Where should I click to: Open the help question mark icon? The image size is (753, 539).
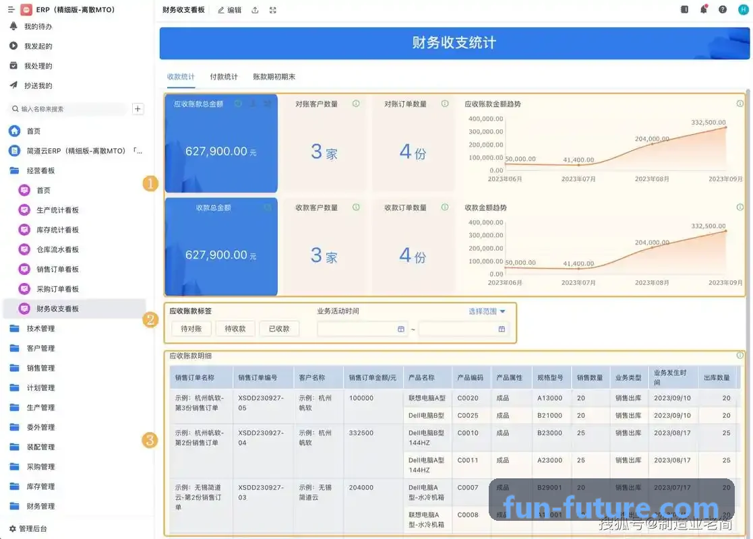pos(722,9)
